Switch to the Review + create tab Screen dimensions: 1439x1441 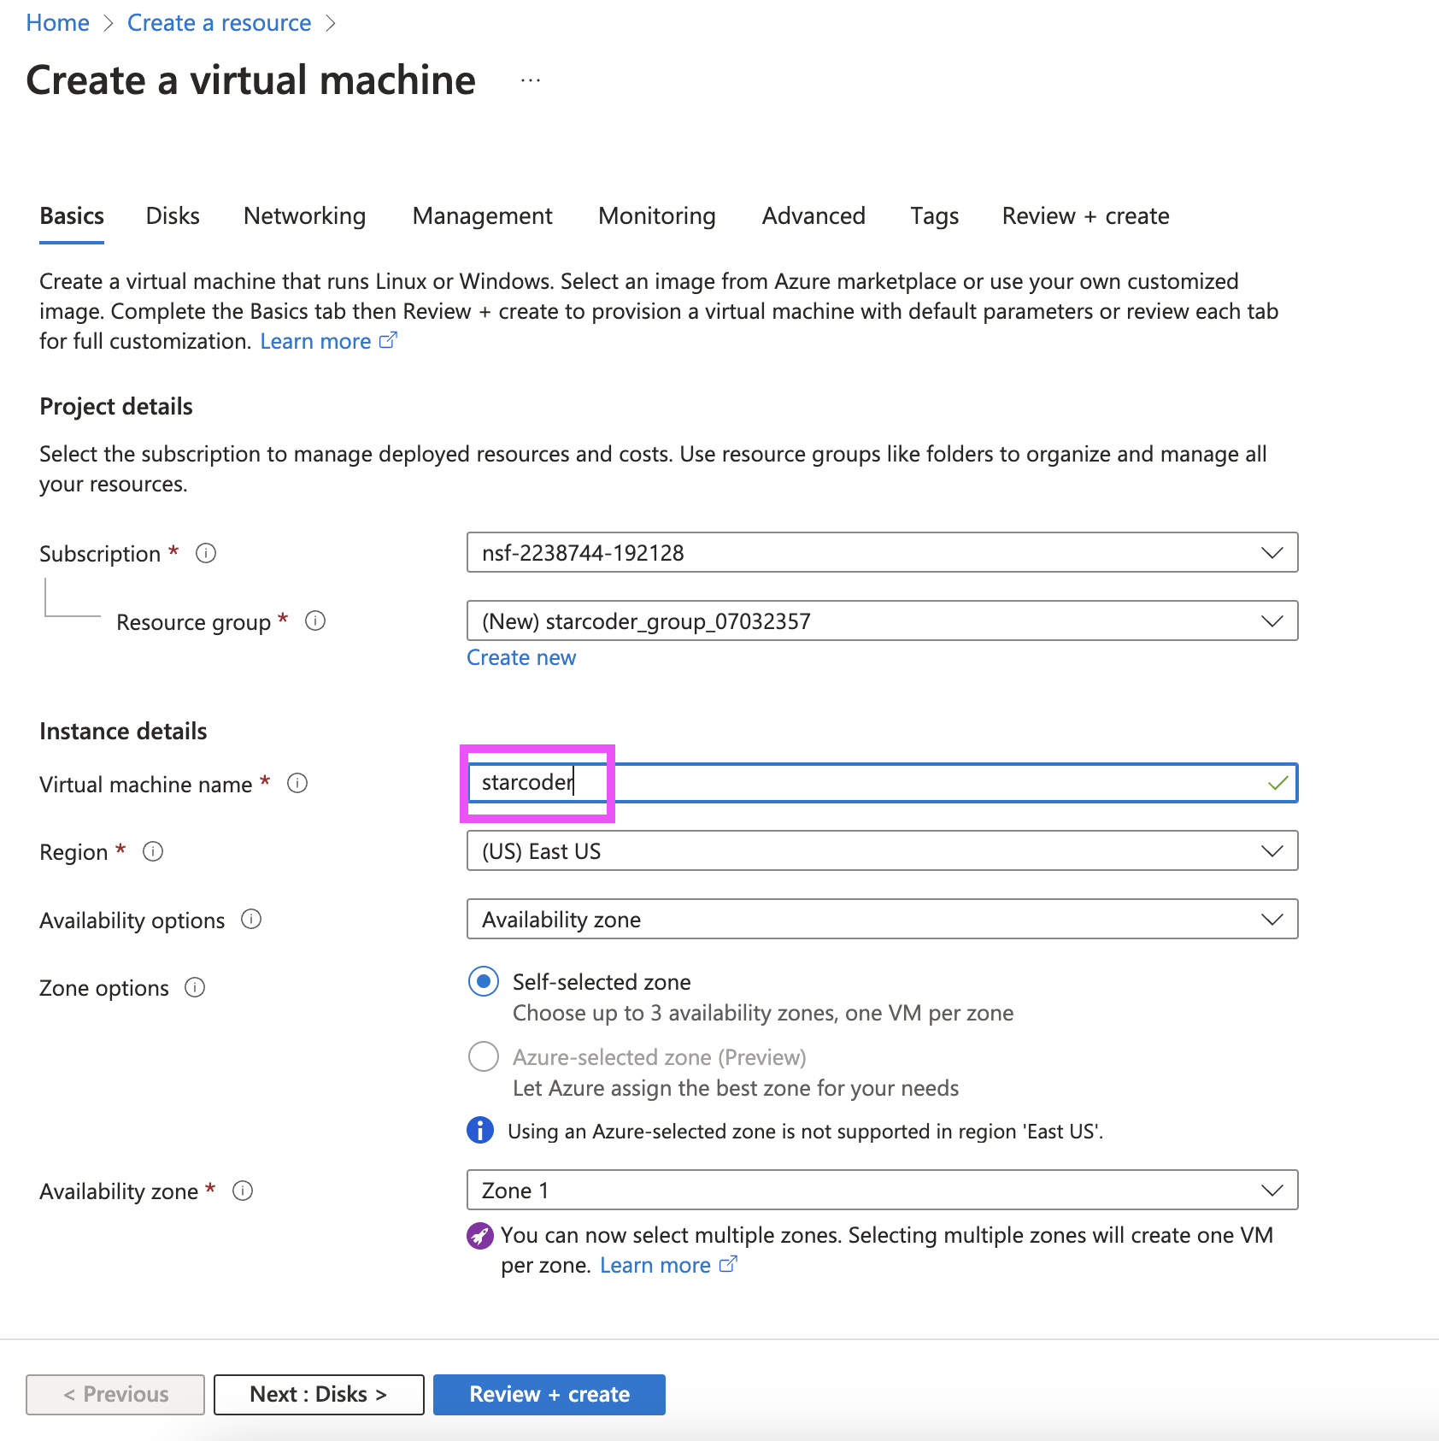click(x=1086, y=216)
